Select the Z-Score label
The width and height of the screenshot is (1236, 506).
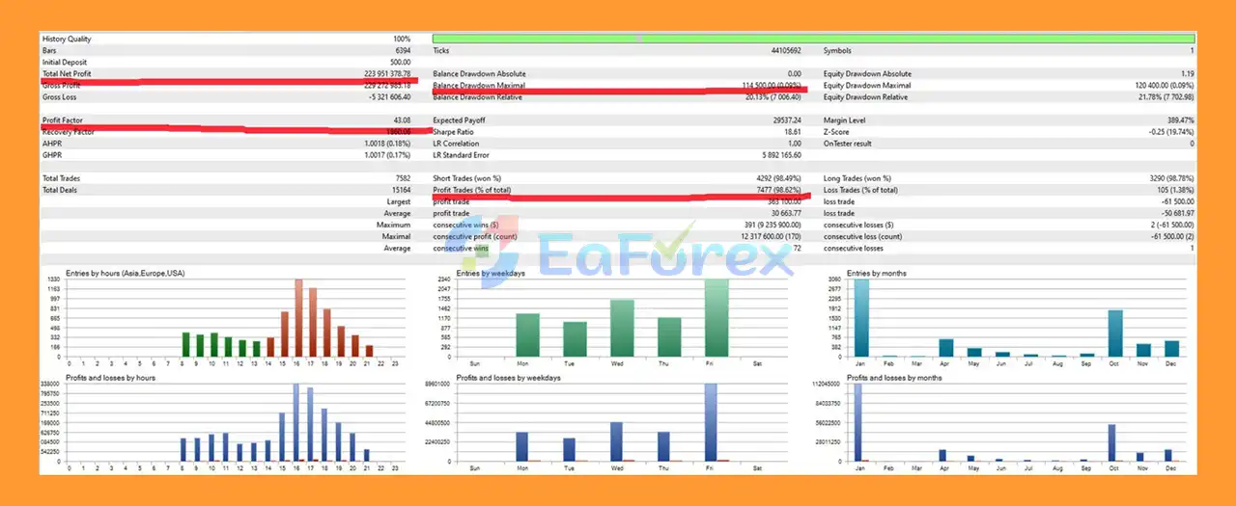click(x=836, y=131)
